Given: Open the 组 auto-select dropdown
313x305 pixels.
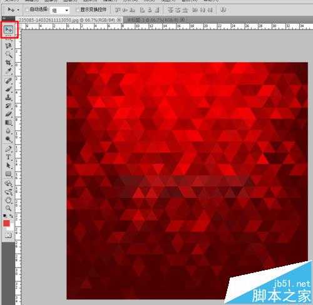Looking at the screenshot, I should click(x=60, y=10).
